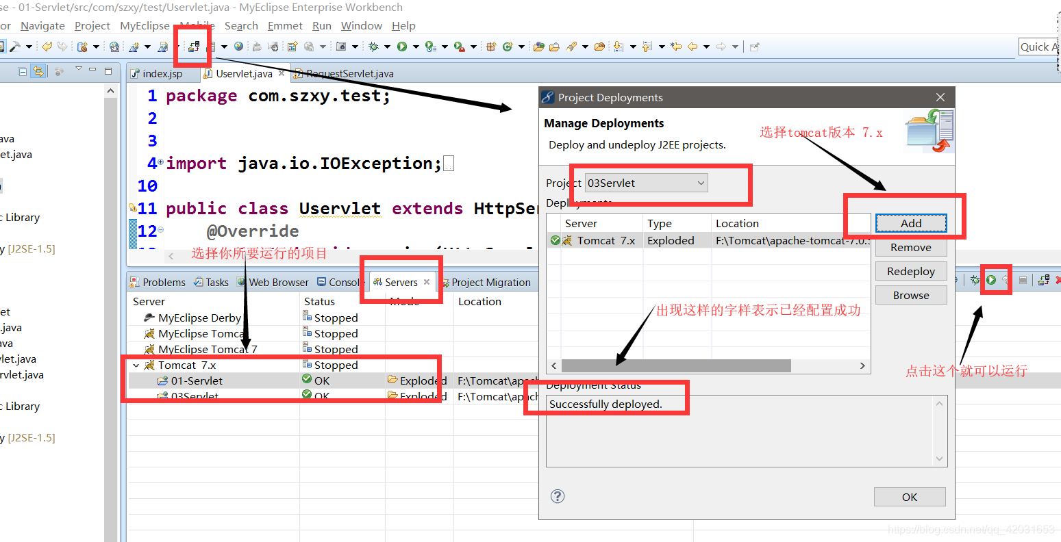Open the Project combo box showing 03Servlet
Screen dimensions: 1061x542
(x=646, y=183)
